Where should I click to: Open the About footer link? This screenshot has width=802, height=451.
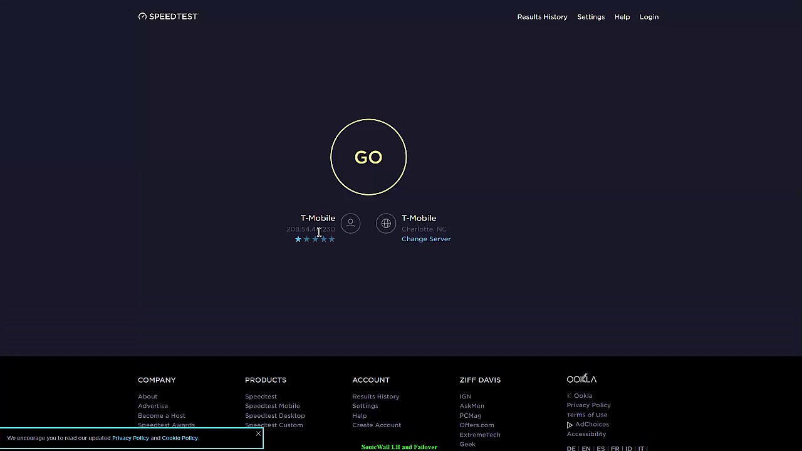click(148, 397)
